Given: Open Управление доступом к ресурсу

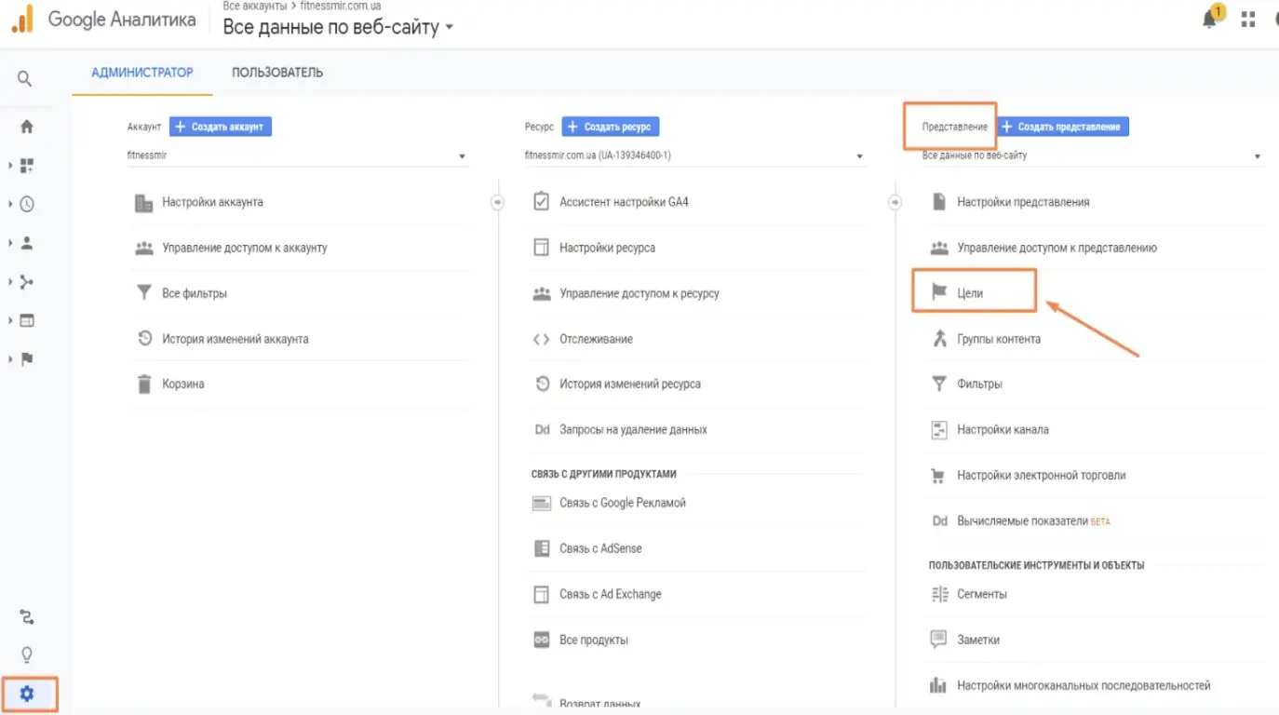Looking at the screenshot, I should point(639,293).
